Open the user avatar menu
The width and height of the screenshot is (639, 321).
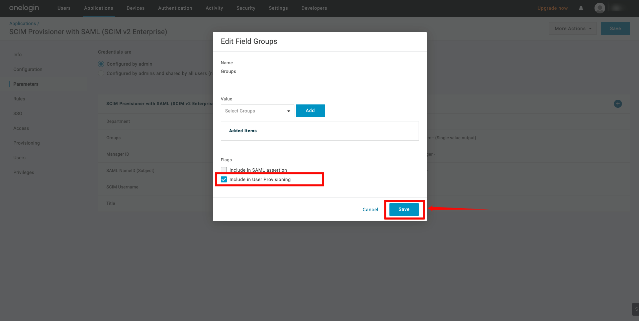pyautogui.click(x=600, y=8)
